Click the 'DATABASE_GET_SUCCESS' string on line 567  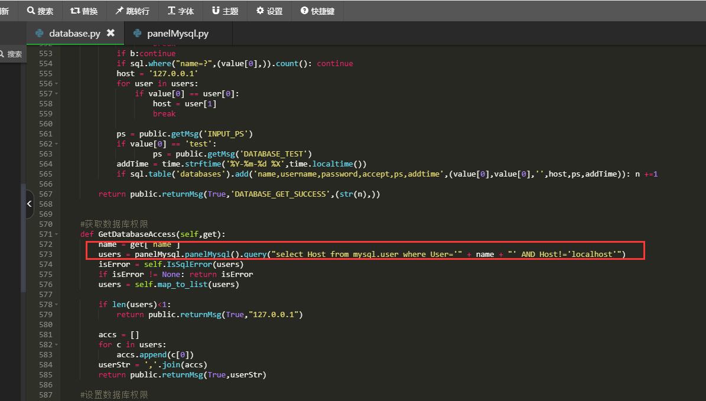coord(281,194)
